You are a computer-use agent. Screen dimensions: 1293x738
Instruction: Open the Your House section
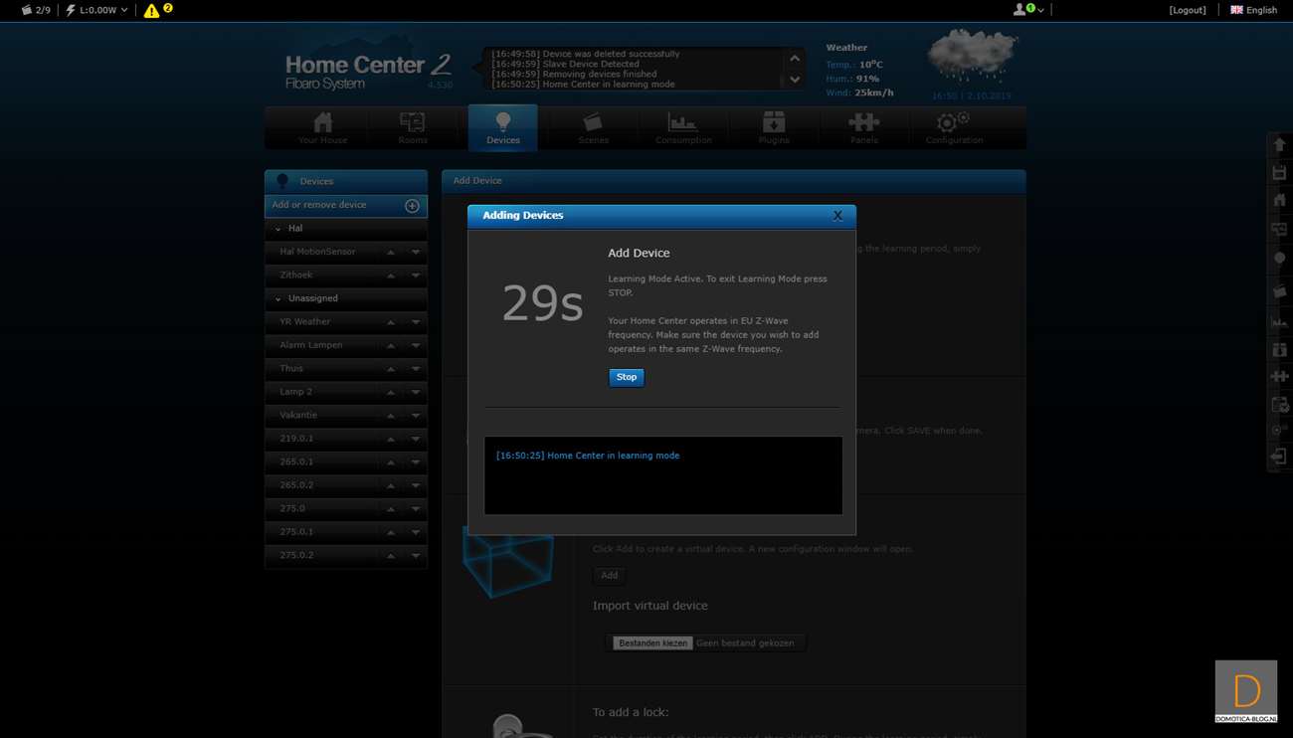tap(322, 128)
